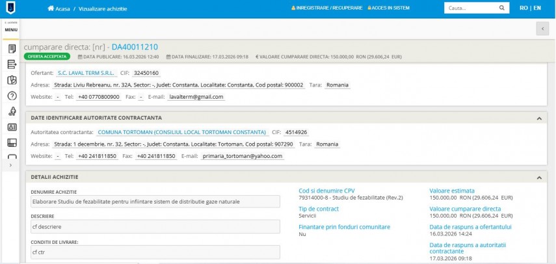Open the document list sidebar icon

tap(11, 49)
